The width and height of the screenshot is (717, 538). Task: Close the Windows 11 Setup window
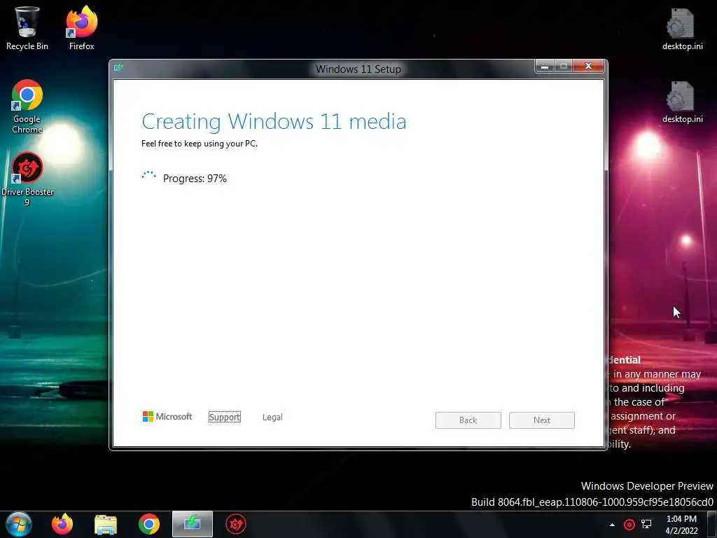588,67
